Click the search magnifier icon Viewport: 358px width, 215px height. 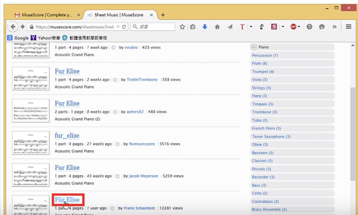pos(135,27)
